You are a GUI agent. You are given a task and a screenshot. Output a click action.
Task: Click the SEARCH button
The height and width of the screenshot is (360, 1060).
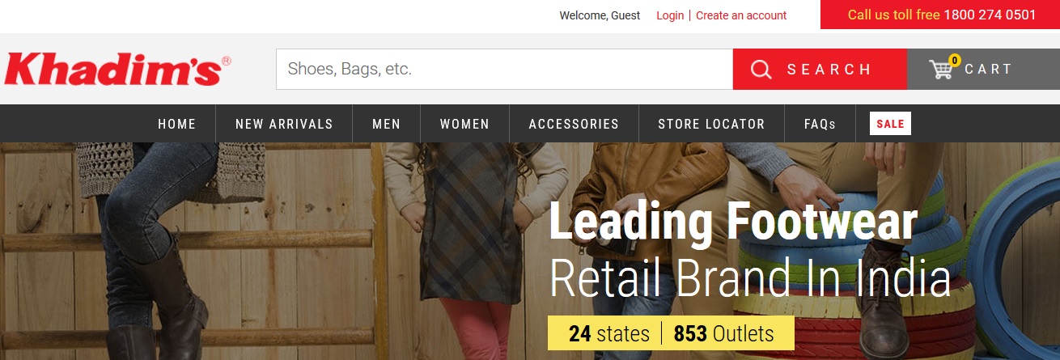(820, 70)
